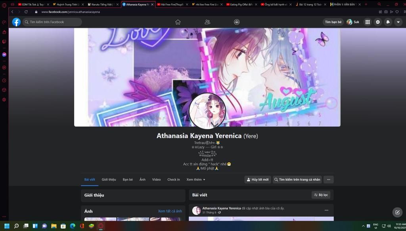Open Messenger in the Opera sidebar
The width and height of the screenshot is (406, 231).
(4, 55)
